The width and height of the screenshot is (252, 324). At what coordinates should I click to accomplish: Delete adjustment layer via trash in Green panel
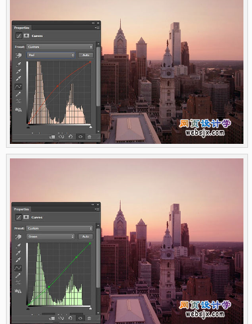[x=89, y=318]
